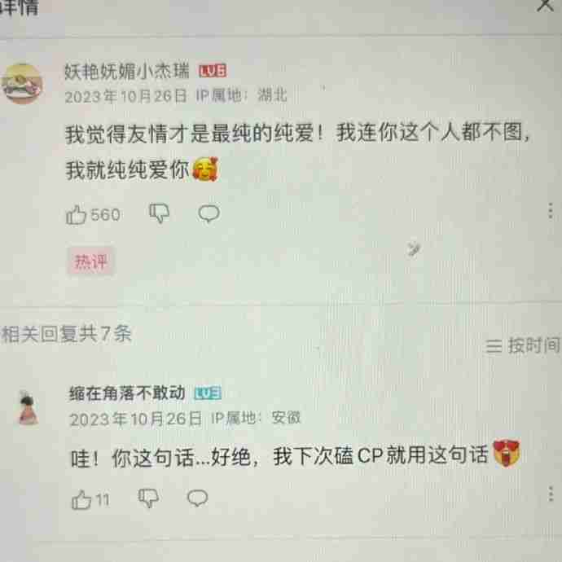Open more options for the reply
The height and width of the screenshot is (562, 562).
point(551,494)
